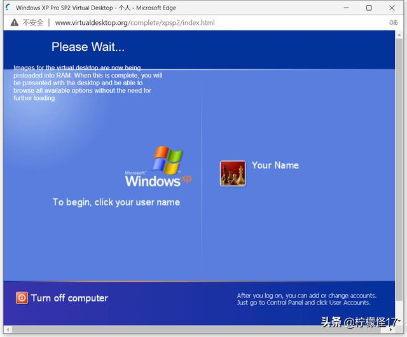407x337 pixels.
Task: Log in as Your Name user
Action: click(275, 165)
